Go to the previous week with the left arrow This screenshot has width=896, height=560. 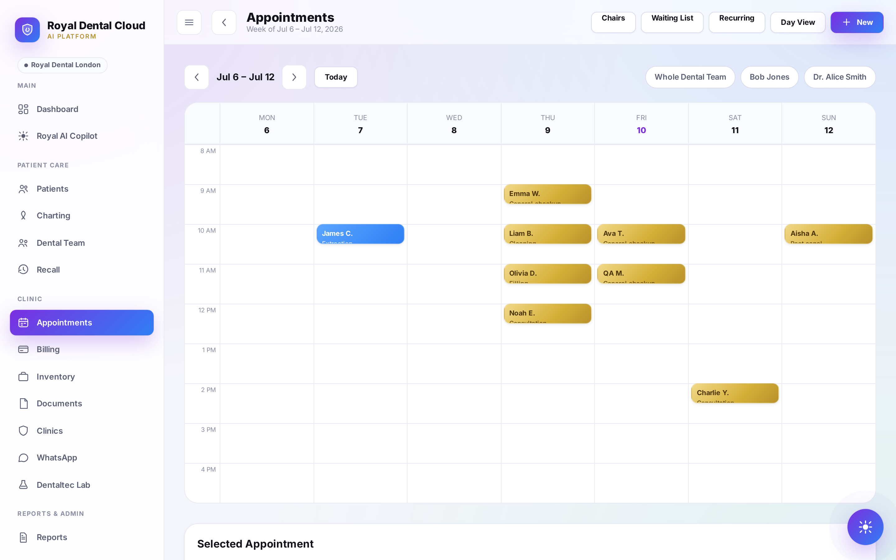coord(197,77)
